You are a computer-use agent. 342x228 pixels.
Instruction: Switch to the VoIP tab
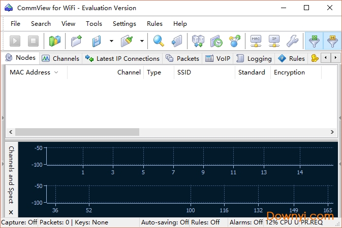(x=217, y=59)
